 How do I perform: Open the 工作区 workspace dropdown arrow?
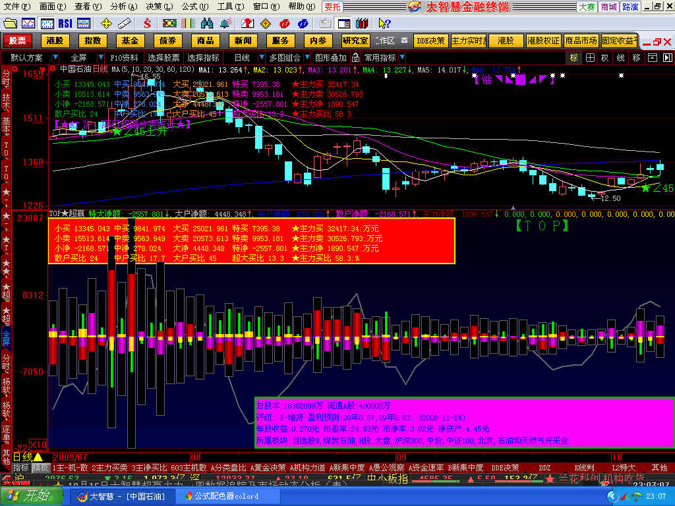[404, 40]
